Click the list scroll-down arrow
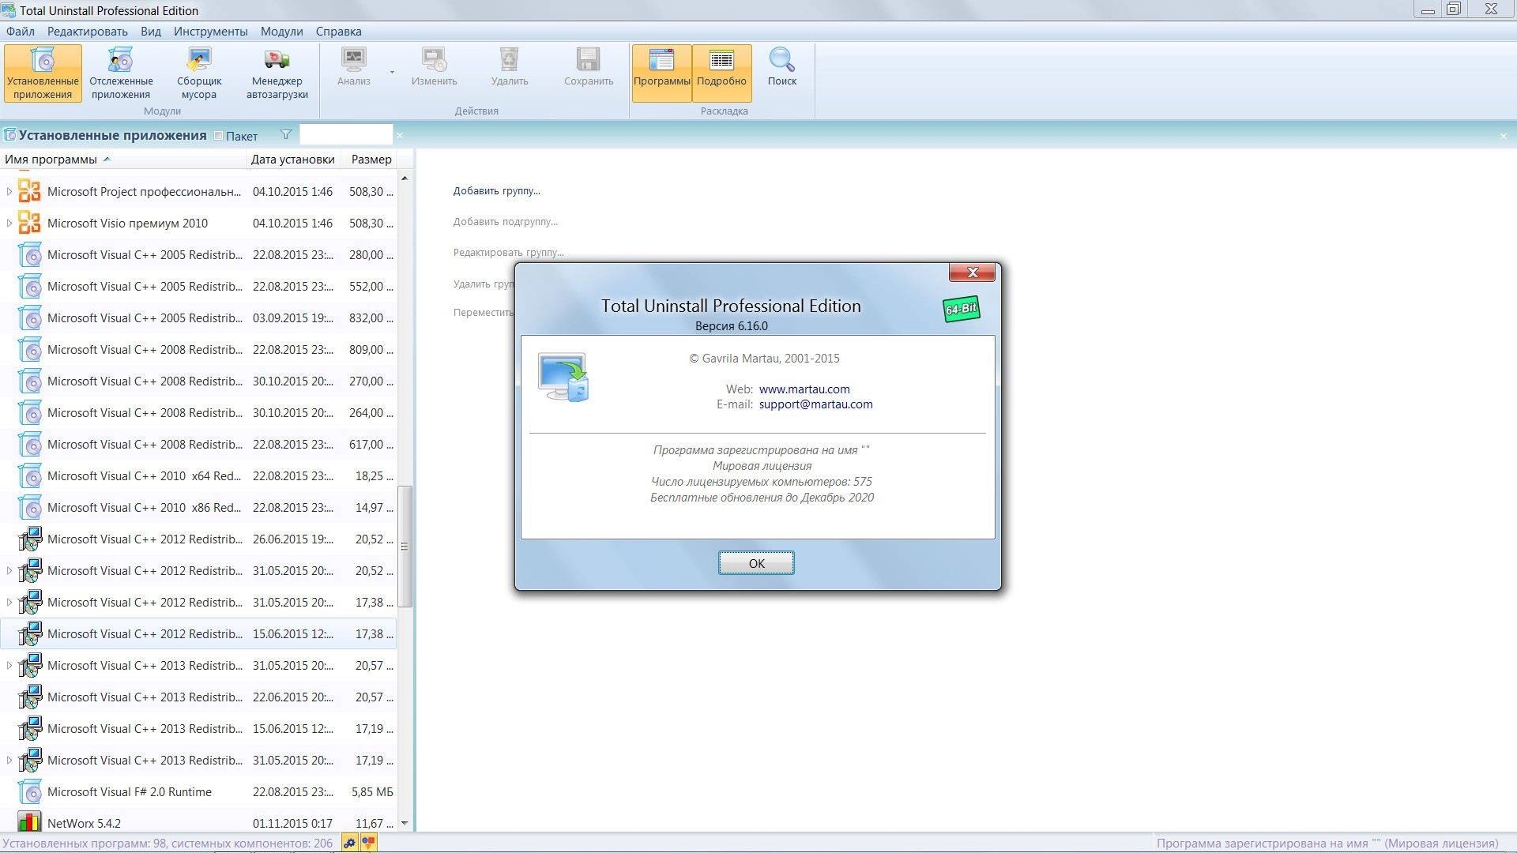 (x=405, y=823)
